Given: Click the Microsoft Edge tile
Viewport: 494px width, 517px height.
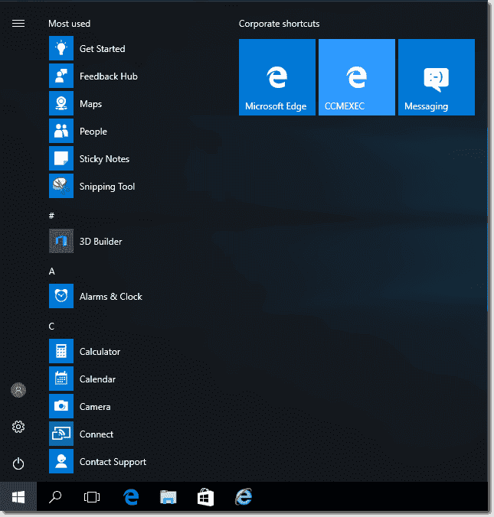Looking at the screenshot, I should 277,77.
